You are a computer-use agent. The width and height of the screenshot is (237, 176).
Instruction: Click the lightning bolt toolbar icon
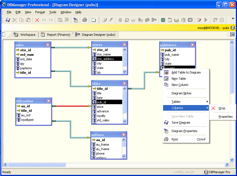point(111,20)
